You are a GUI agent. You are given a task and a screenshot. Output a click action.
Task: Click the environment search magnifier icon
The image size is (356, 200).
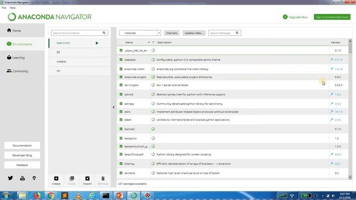click(104, 33)
